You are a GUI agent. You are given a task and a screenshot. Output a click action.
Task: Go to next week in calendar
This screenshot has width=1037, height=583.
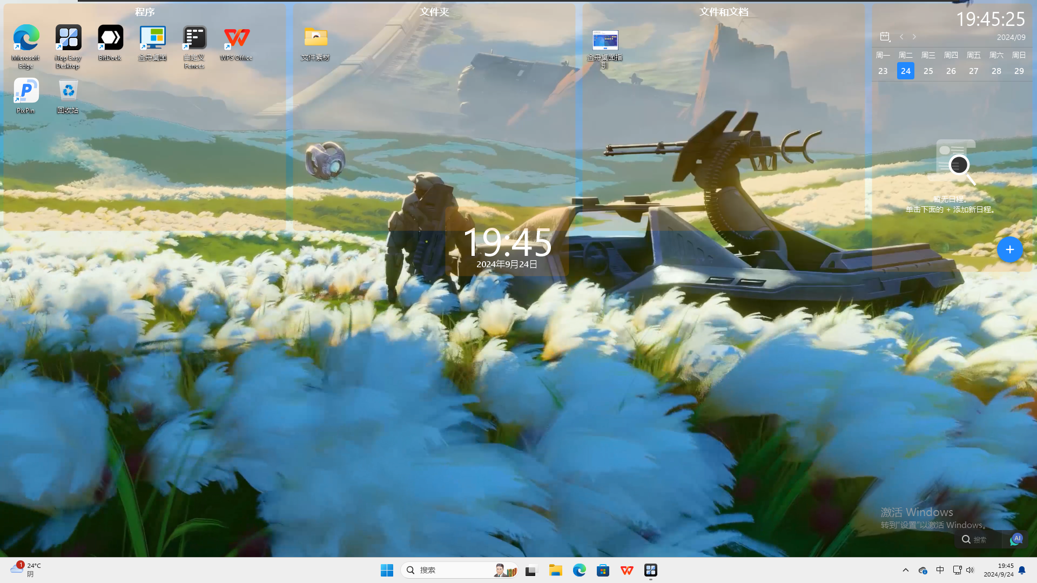914,37
